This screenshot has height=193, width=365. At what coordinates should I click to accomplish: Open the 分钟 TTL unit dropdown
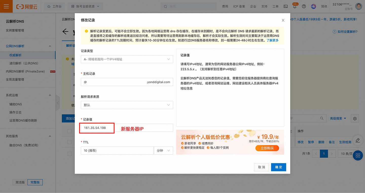[x=163, y=151]
